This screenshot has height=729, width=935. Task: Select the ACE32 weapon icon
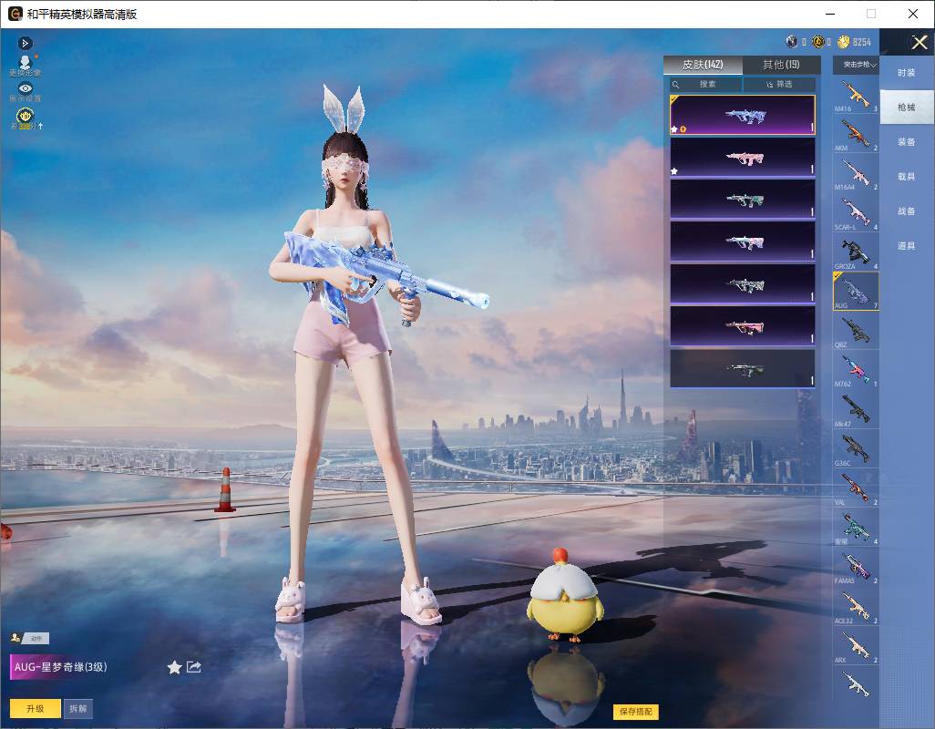point(856,607)
